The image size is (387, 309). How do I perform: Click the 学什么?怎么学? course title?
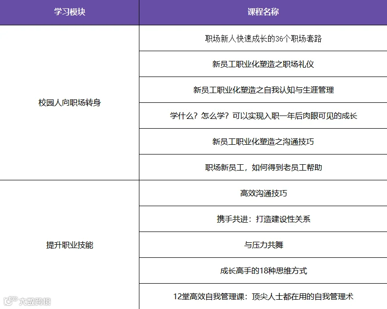click(x=263, y=116)
